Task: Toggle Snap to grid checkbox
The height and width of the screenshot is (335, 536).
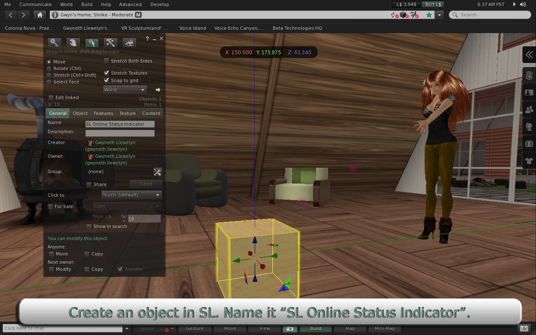Action: (x=106, y=80)
